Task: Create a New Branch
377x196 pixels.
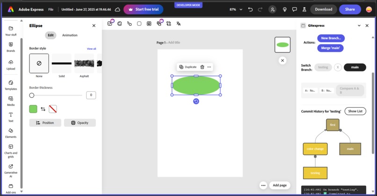Action: (331, 38)
